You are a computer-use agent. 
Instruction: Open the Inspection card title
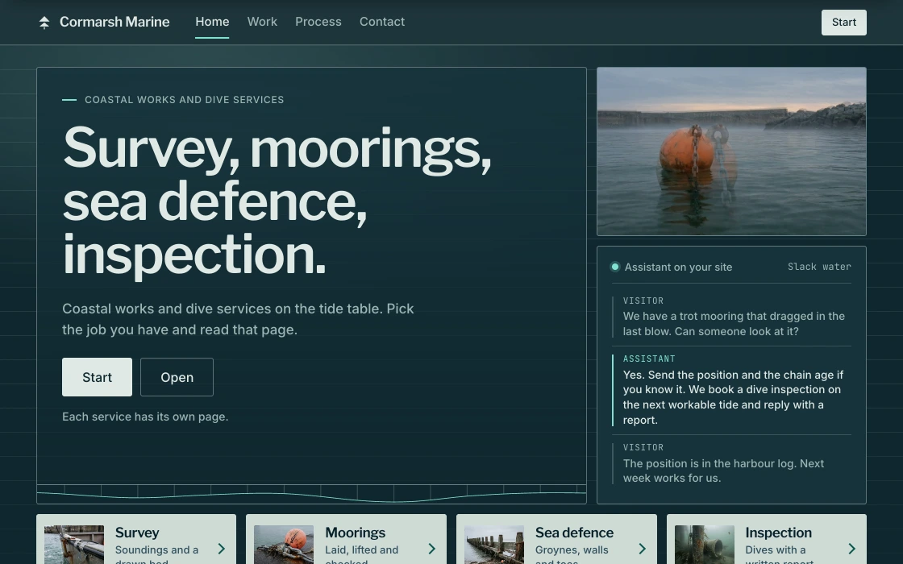click(x=779, y=533)
